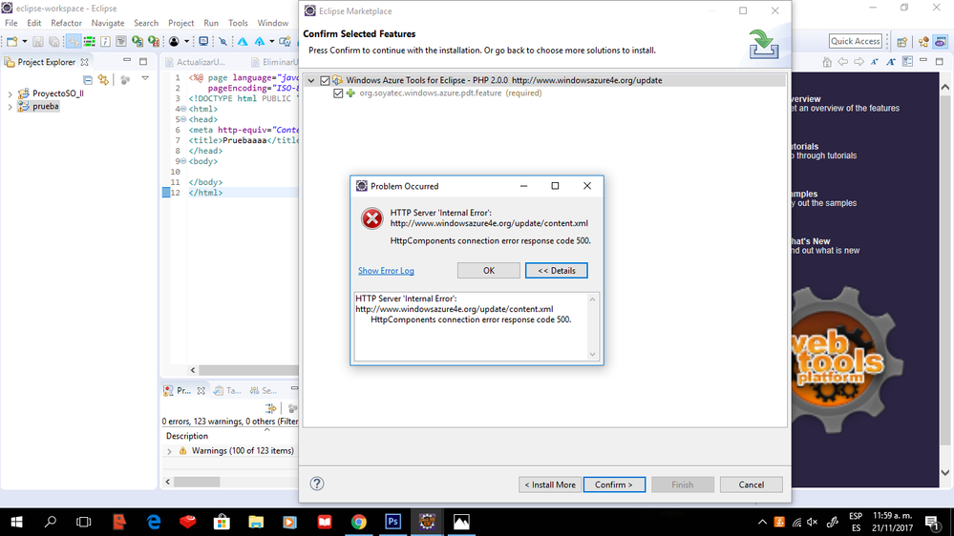Open the Edit menu
Screen dimensions: 954x536
coord(34,23)
